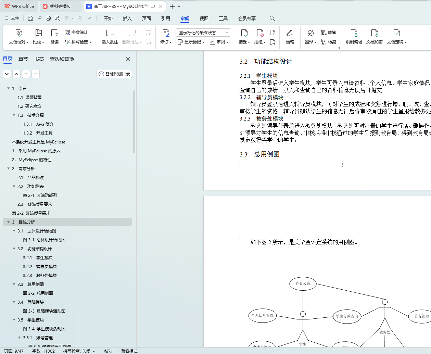Image resolution: width=431 pixels, height=354 pixels.
Task: Go to next revision icon
Action: point(272,42)
